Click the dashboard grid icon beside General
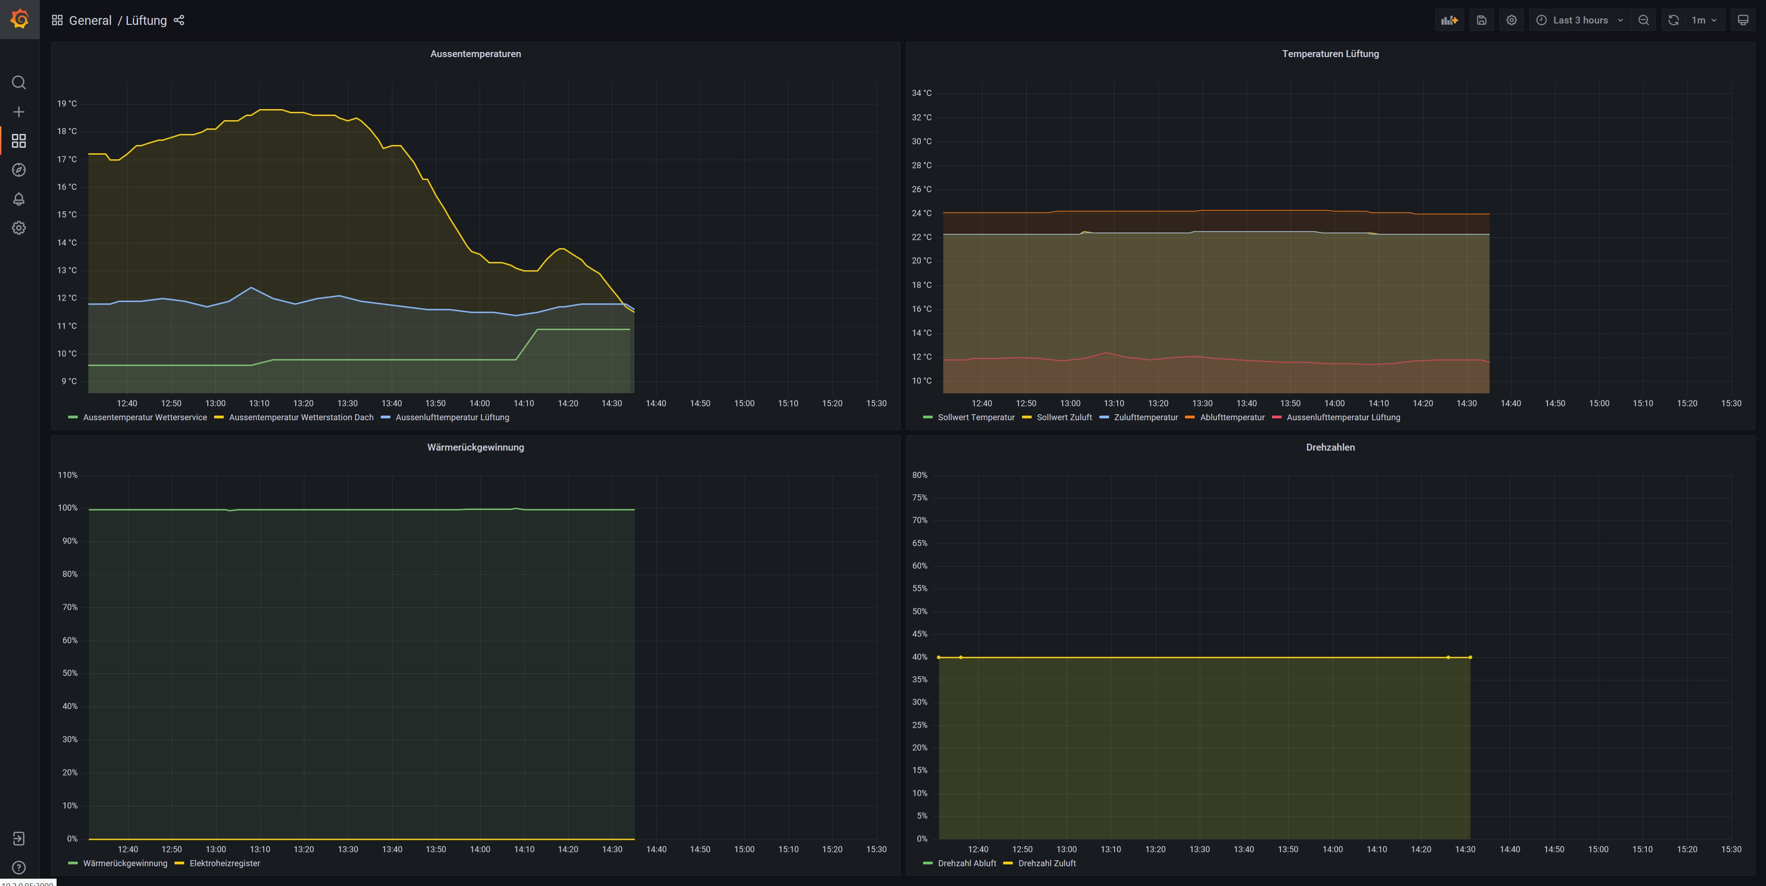1766x886 pixels. click(x=57, y=20)
